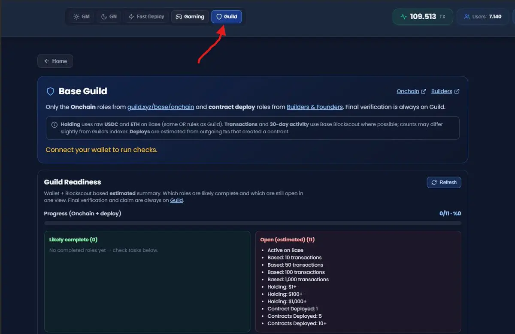This screenshot has height=334, width=515.
Task: Click the sun icon in GM
Action: [x=76, y=17]
